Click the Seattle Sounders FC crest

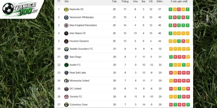pos(66,49)
